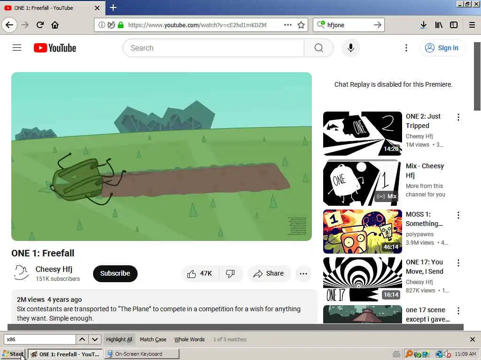Open the Windows Start menu
This screenshot has width=481, height=360.
click(x=13, y=354)
